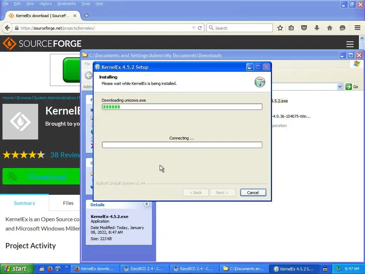Click the Windows start button
The width and height of the screenshot is (365, 274).
[17, 269]
